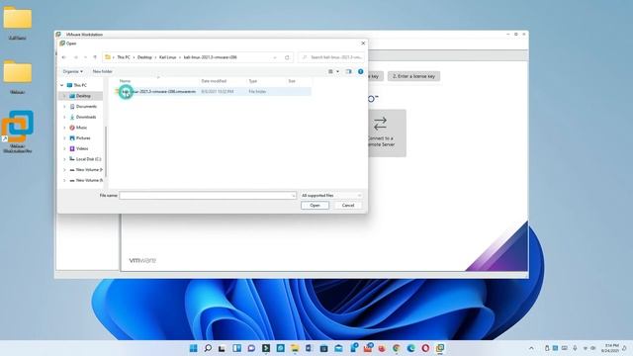The image size is (633, 356).
Task: Select Music in the navigation tree
Action: (x=81, y=128)
